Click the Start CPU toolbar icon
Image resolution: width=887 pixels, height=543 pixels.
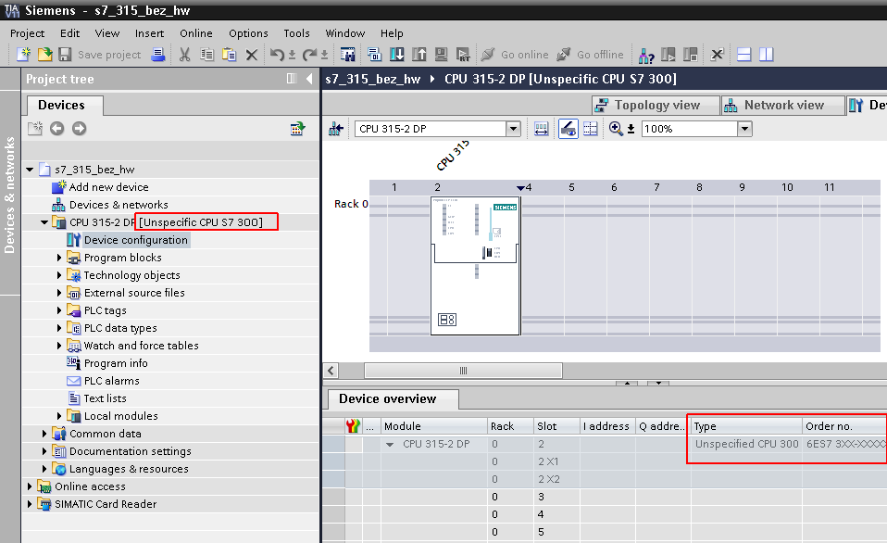pyautogui.click(x=668, y=55)
